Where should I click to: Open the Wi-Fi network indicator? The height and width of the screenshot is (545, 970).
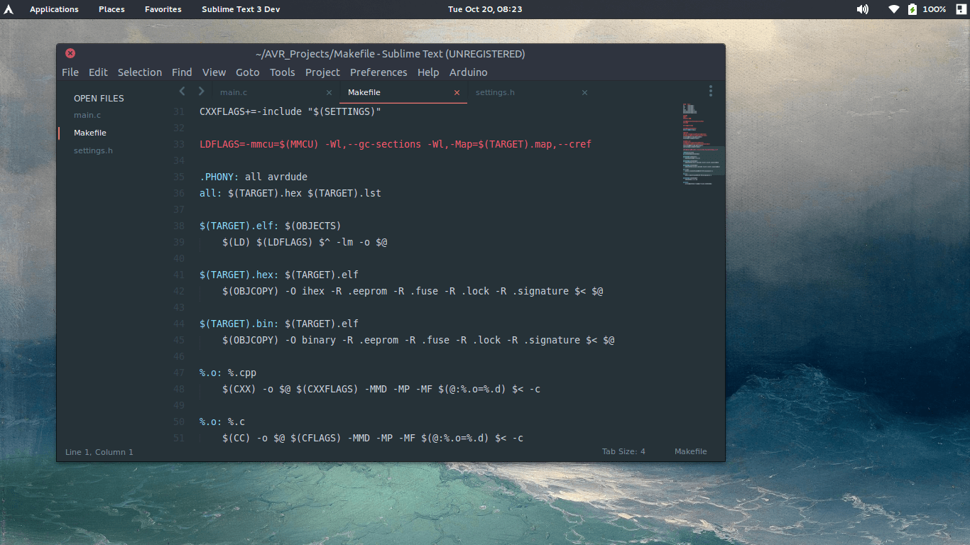click(x=894, y=9)
